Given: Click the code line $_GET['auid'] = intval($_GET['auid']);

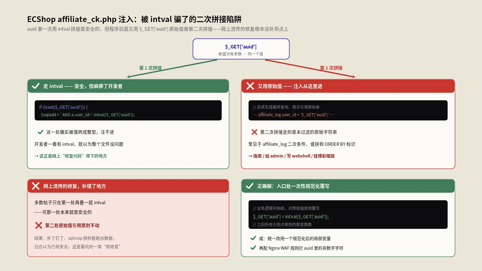Looking at the screenshot, I should (x=291, y=216).
